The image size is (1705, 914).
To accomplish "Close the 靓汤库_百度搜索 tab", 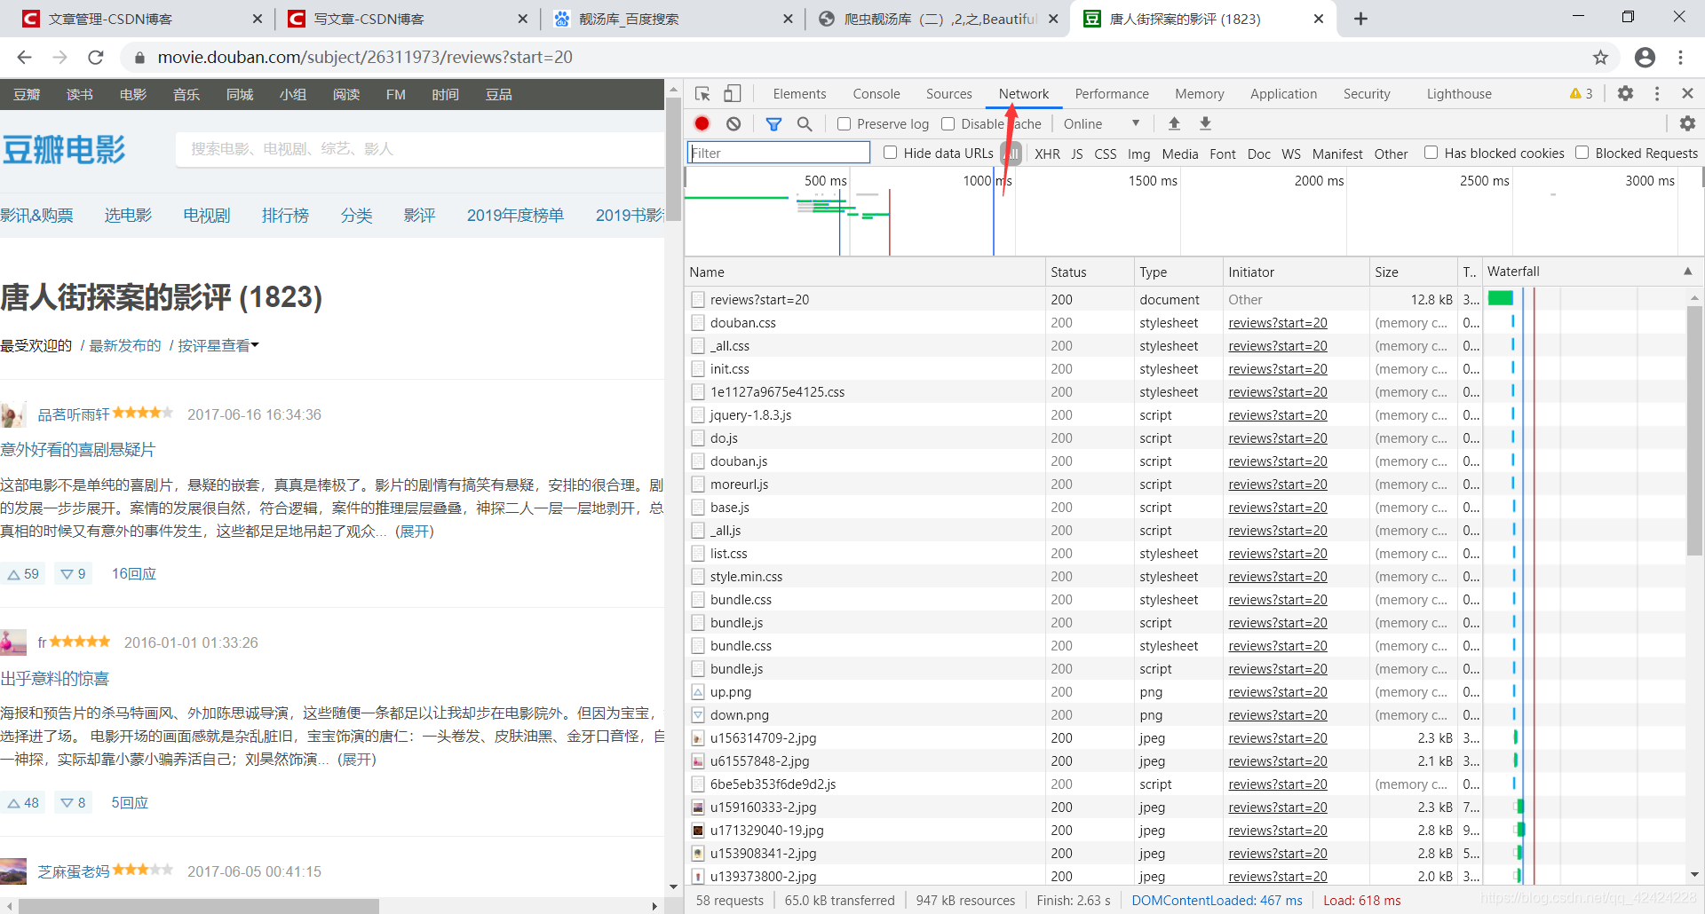I will (788, 19).
